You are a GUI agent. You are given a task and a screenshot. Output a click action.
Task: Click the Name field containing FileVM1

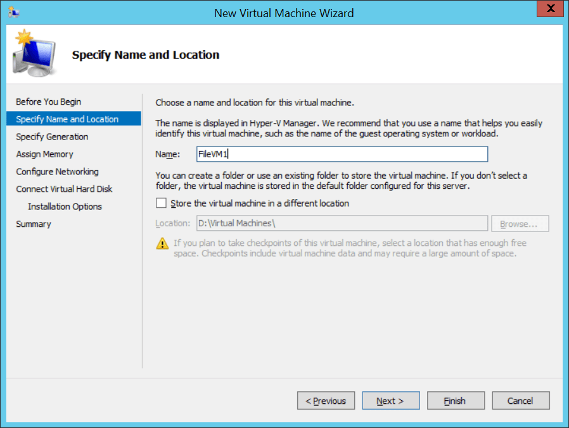[x=342, y=154]
